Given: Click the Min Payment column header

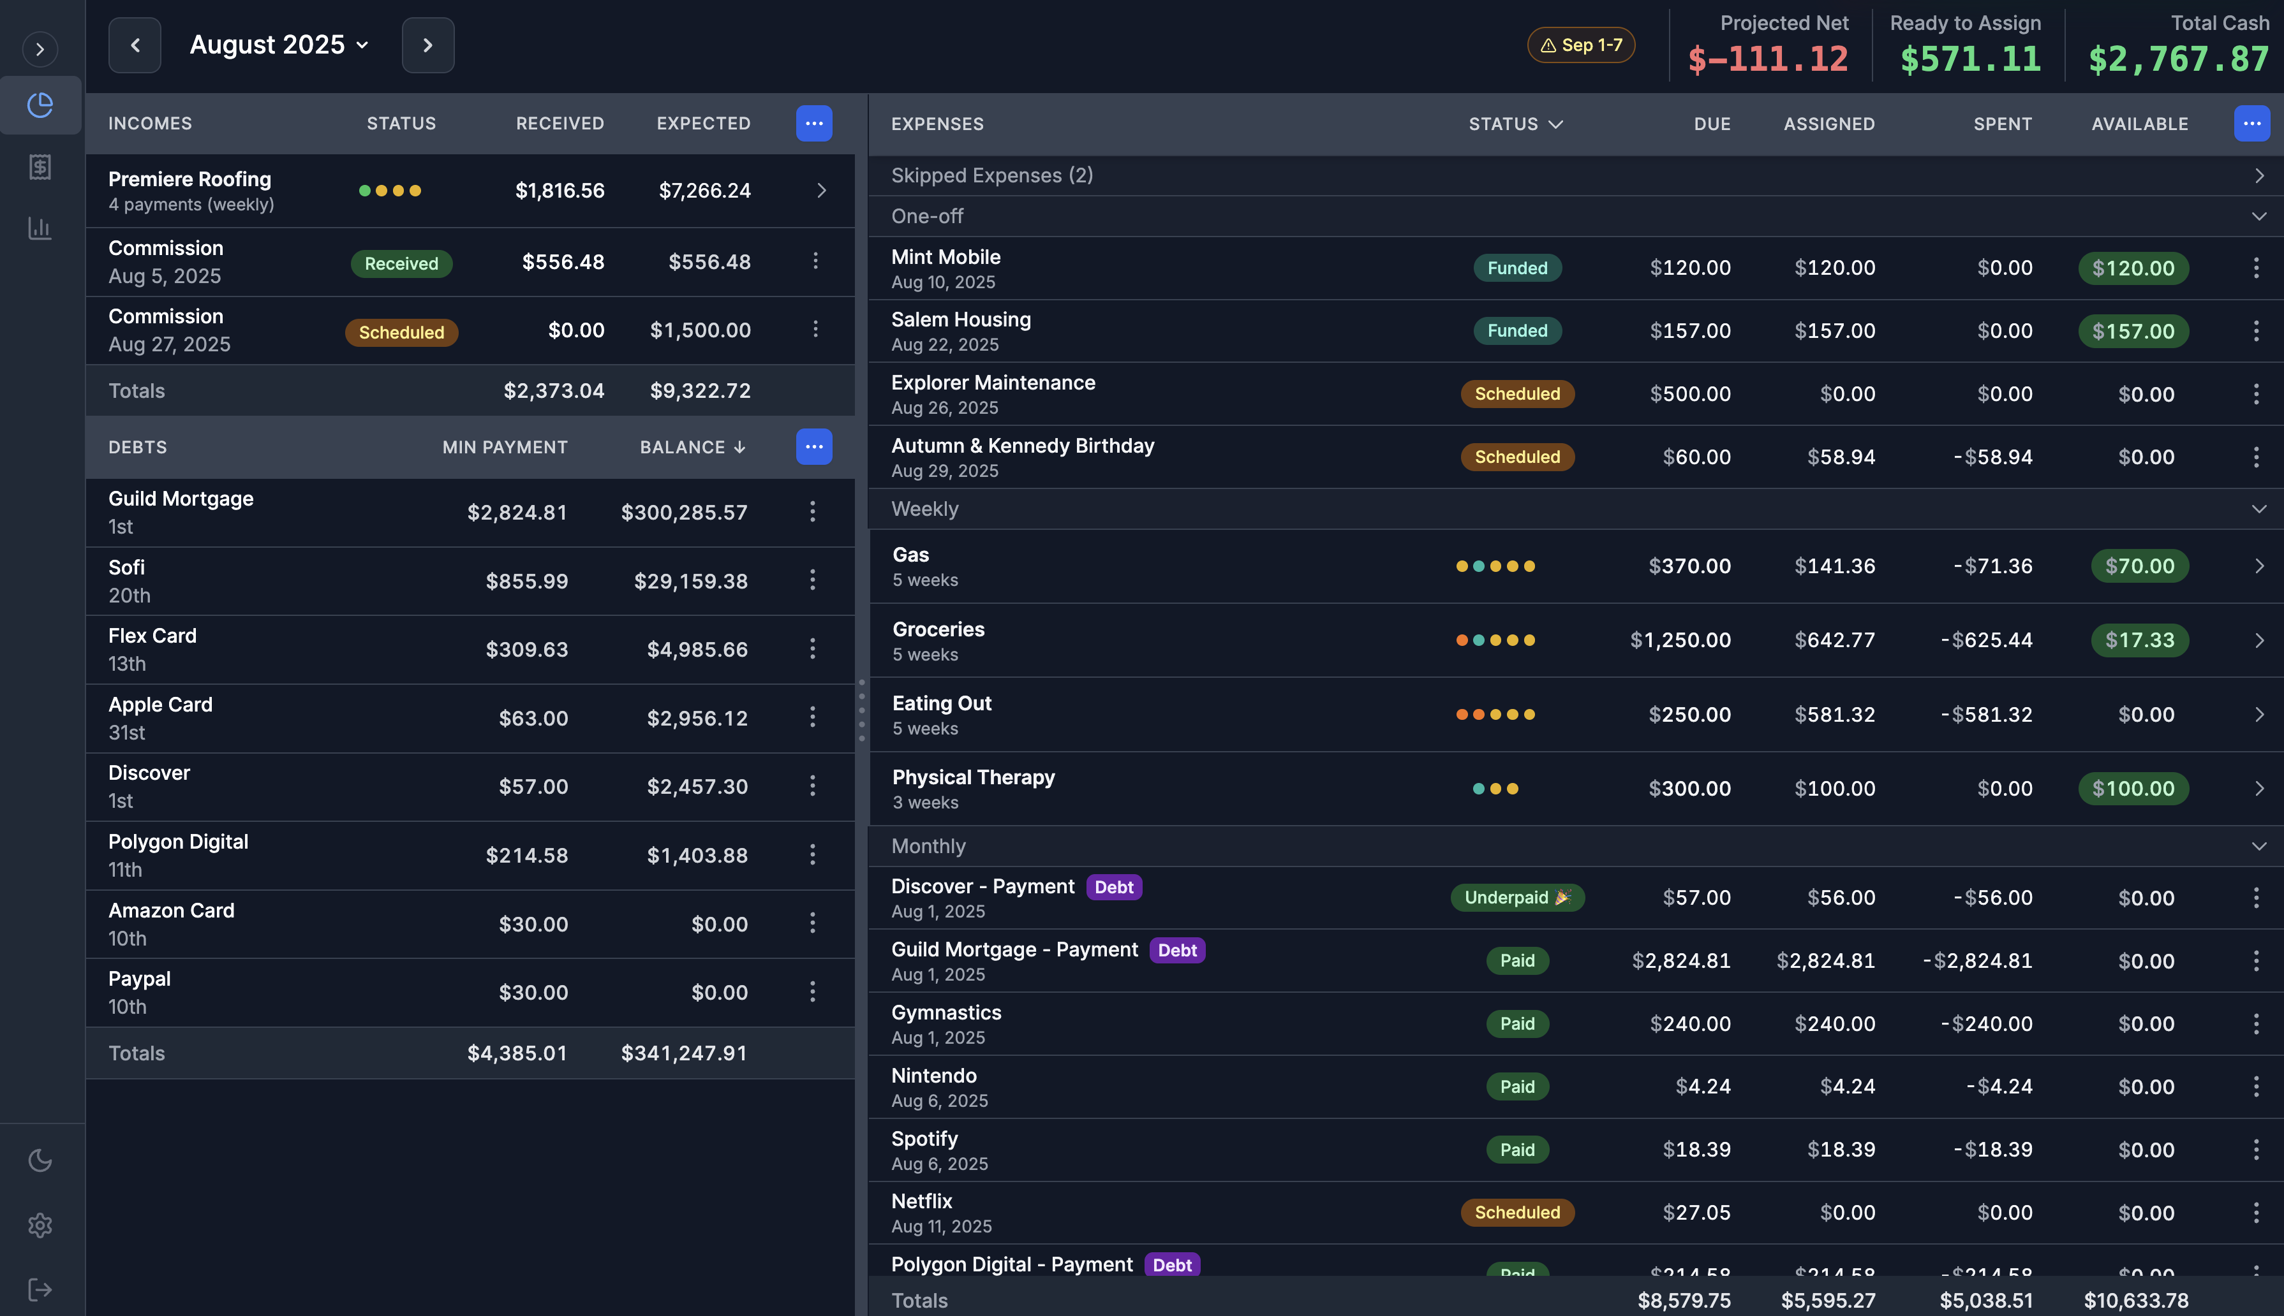Looking at the screenshot, I should click(x=505, y=448).
